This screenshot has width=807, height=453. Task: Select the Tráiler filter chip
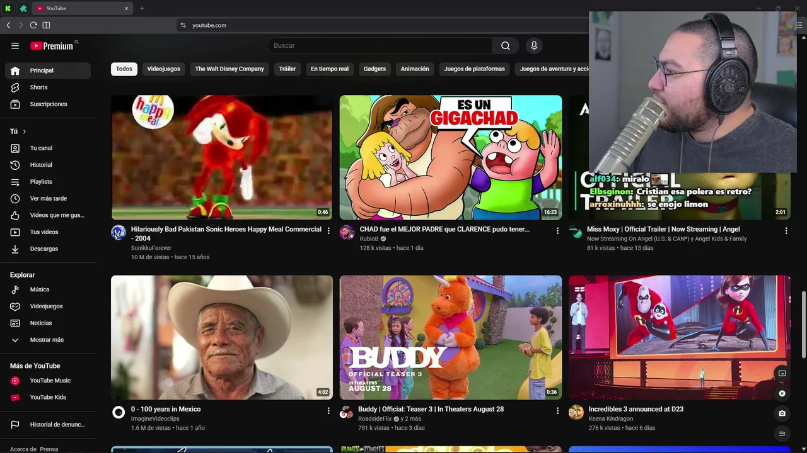[287, 69]
